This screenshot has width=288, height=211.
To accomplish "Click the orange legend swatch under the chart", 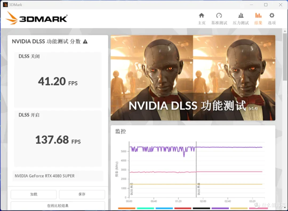I will click(x=127, y=208).
